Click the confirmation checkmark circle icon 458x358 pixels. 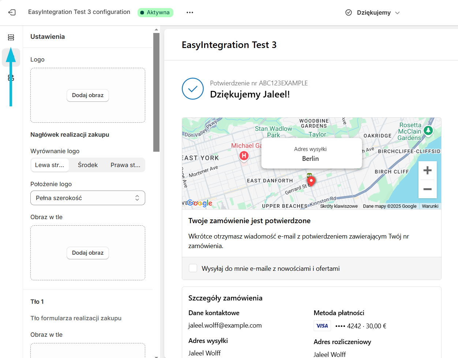193,89
